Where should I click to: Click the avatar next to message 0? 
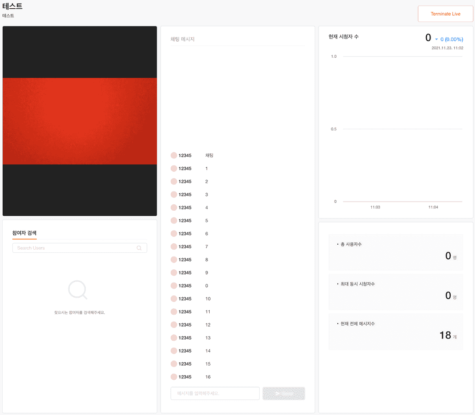[x=174, y=286]
